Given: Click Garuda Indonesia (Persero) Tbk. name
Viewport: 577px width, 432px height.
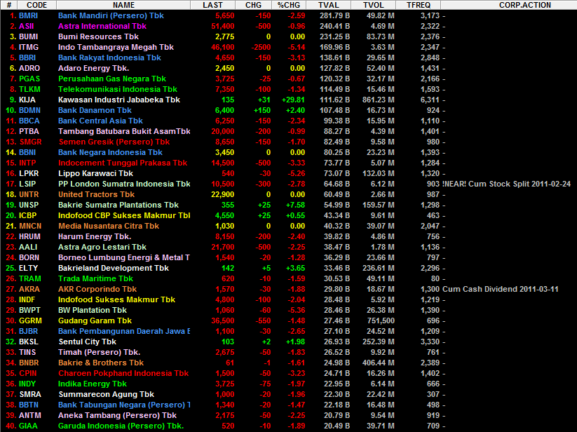Looking at the screenshot, I should pyautogui.click(x=121, y=426).
